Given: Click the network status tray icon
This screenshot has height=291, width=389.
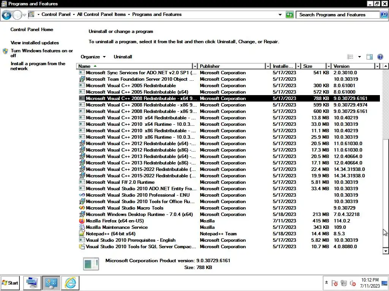Looking at the screenshot, I should pos(343,283).
